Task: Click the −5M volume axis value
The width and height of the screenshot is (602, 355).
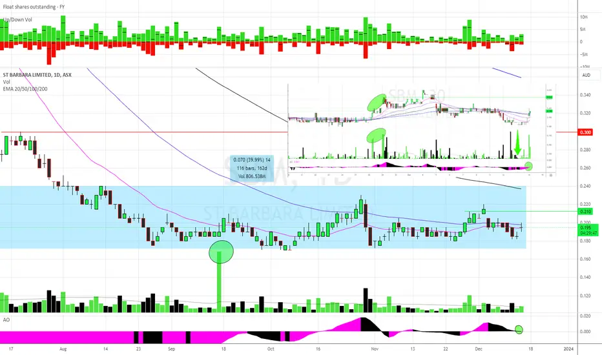Action: (x=583, y=54)
